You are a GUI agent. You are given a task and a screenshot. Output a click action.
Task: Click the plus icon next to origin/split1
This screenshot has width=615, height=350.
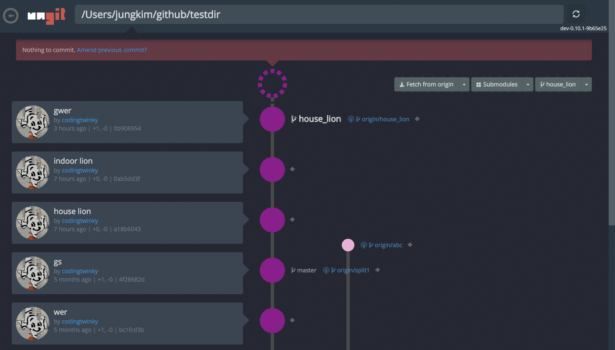[x=378, y=270]
